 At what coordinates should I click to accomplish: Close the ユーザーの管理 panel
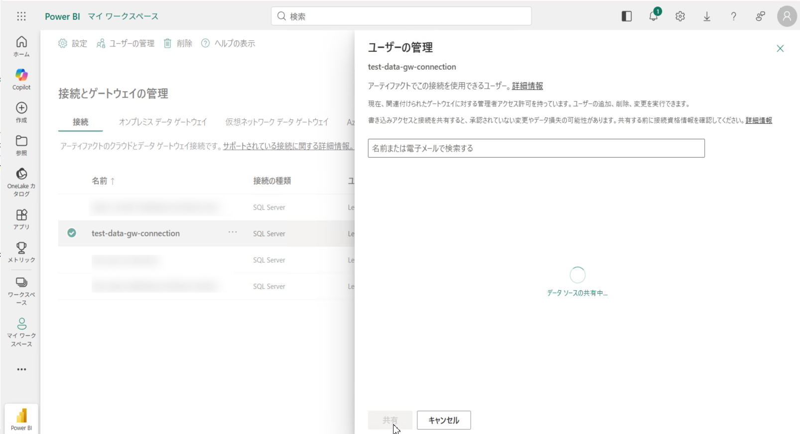coord(780,48)
